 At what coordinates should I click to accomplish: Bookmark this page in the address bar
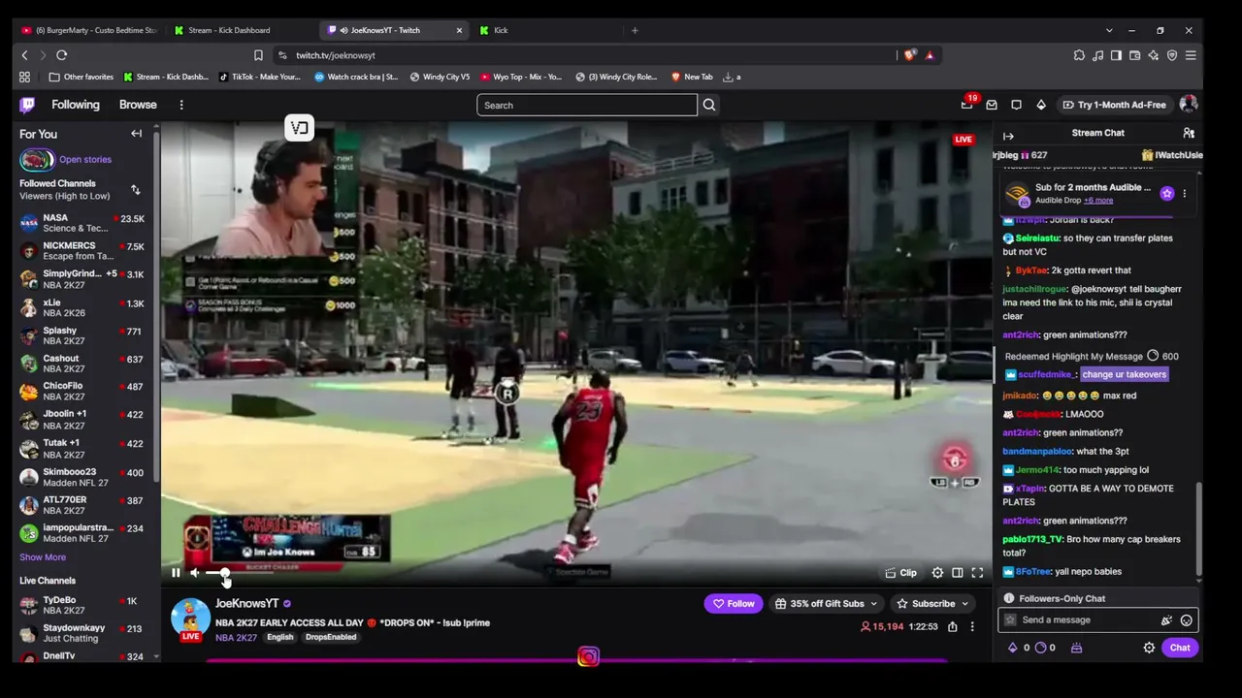(258, 55)
